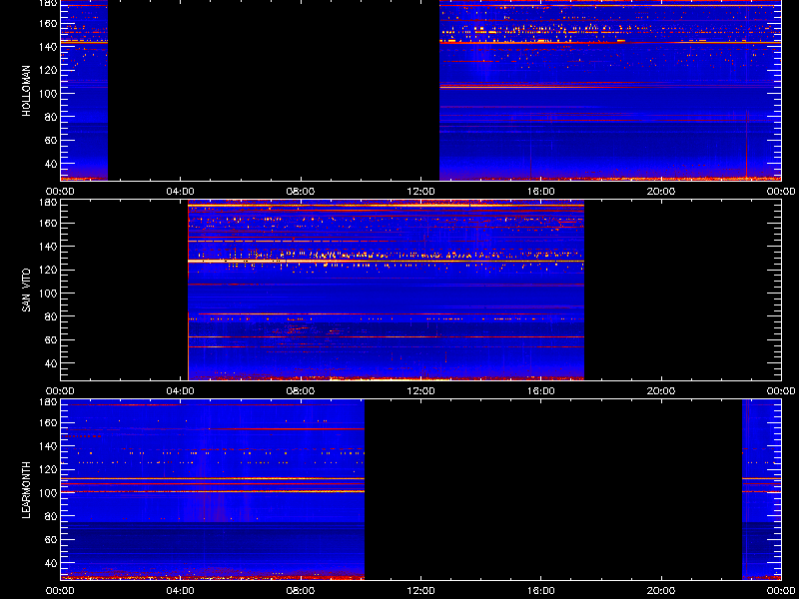799x599 pixels.
Task: Click the LEARMONTH station axis label
Action: point(27,490)
